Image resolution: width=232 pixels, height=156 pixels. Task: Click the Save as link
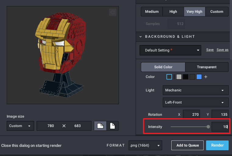pos(223,50)
